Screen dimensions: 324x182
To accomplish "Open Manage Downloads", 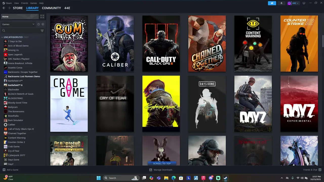I will [163, 170].
